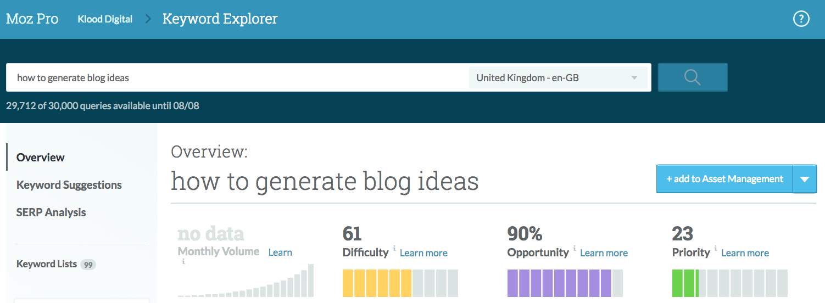This screenshot has width=825, height=303.
Task: Open the United Kingdom - en-GB locale dropdown
Action: click(557, 78)
